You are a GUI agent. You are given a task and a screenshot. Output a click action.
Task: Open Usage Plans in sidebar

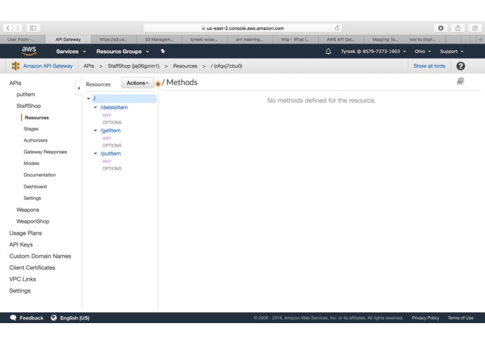pyautogui.click(x=25, y=233)
